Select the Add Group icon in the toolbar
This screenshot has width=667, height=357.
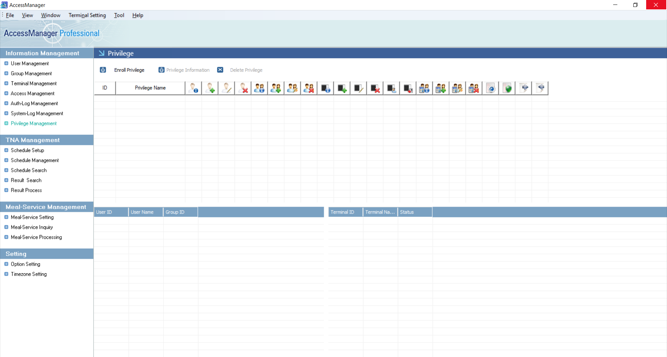click(276, 88)
